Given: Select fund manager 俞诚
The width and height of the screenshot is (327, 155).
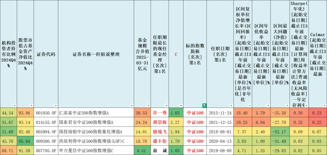Looking at the screenshot, I should click(x=160, y=151).
